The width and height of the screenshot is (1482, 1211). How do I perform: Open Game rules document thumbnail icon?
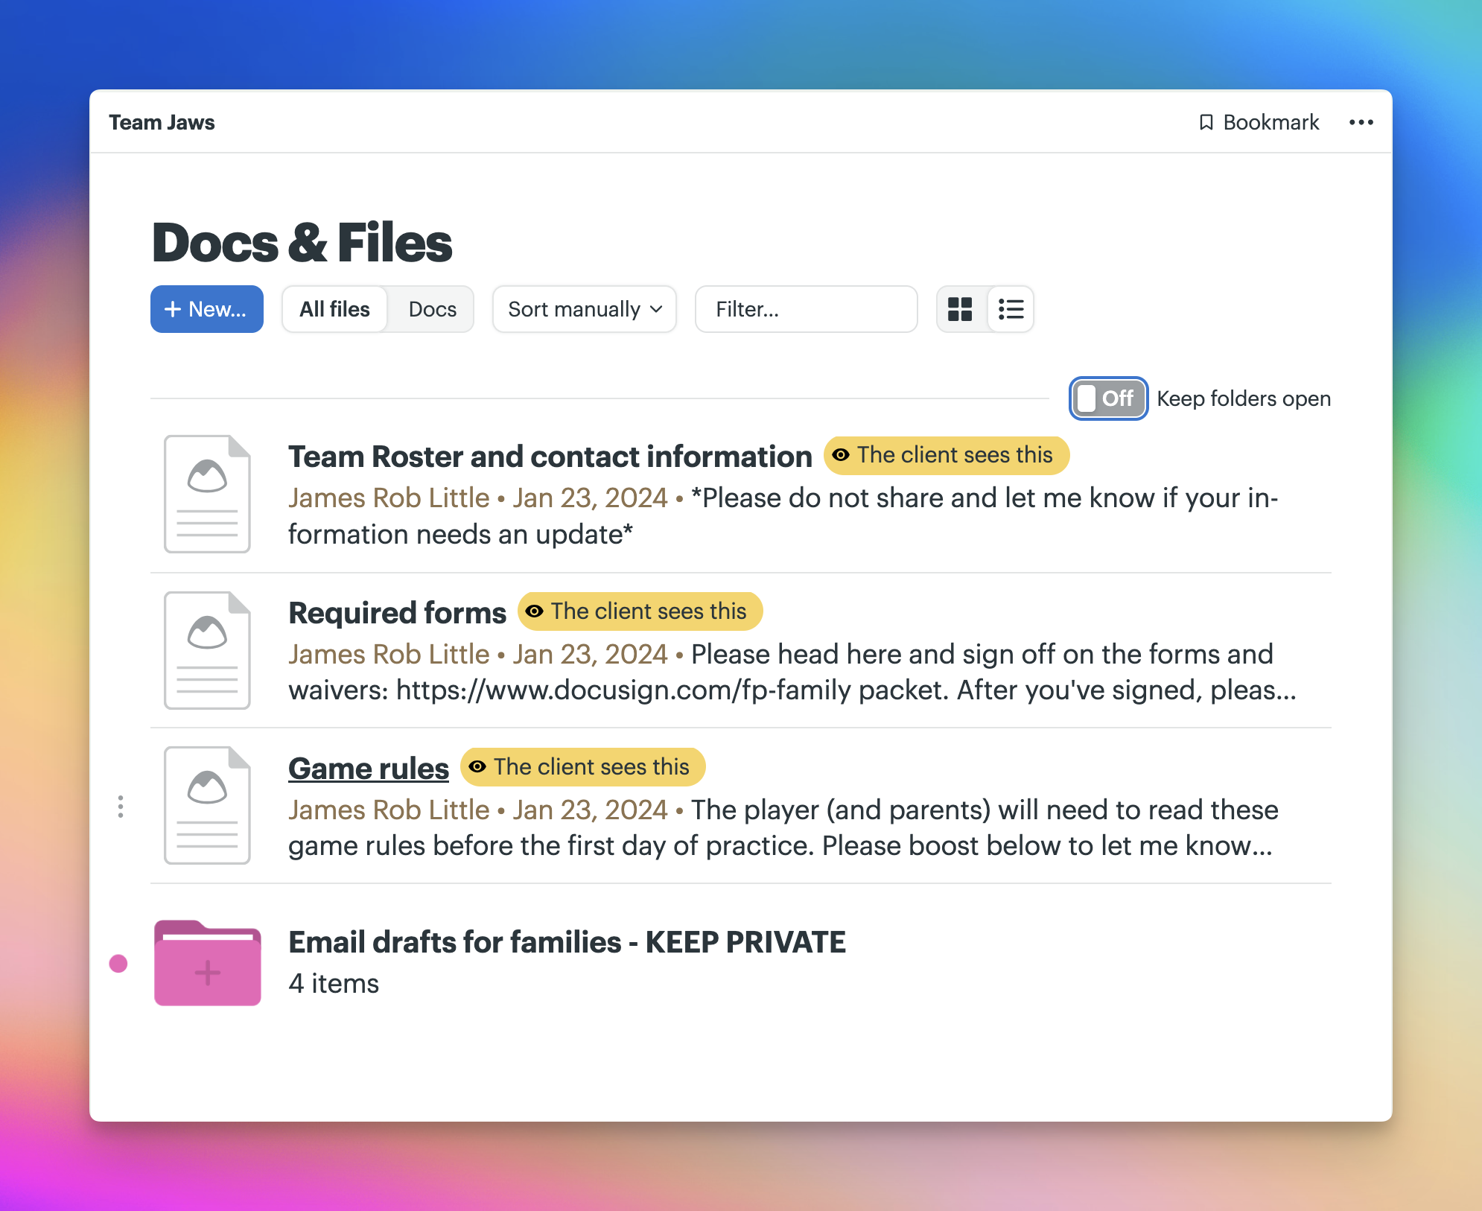207,805
